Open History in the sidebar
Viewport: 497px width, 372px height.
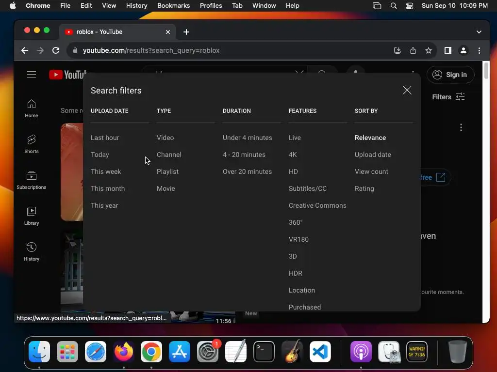click(32, 252)
